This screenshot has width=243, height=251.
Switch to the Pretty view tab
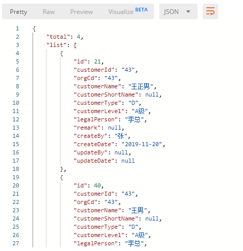click(x=19, y=12)
